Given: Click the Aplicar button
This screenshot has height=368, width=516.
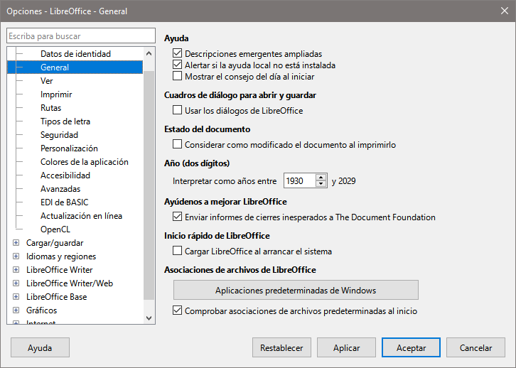Looking at the screenshot, I should [x=346, y=347].
